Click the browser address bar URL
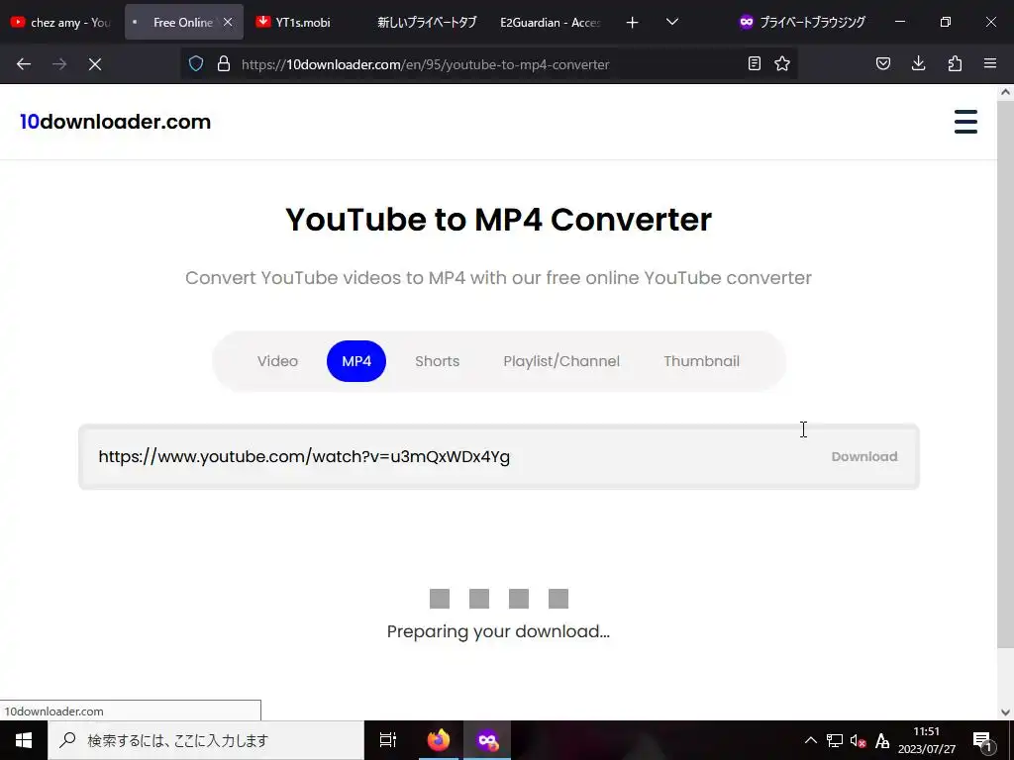Image resolution: width=1014 pixels, height=760 pixels. (425, 64)
